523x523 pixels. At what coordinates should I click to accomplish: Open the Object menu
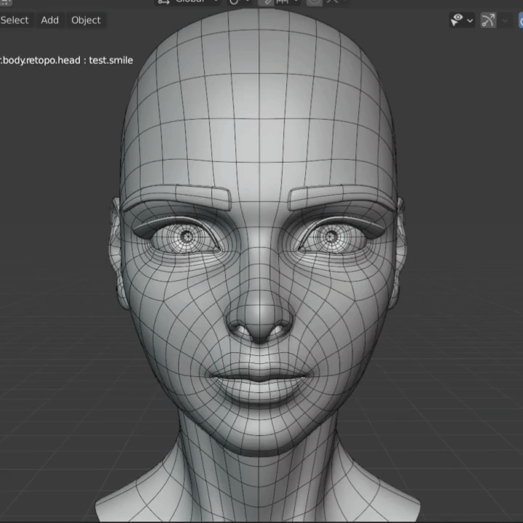pyautogui.click(x=86, y=20)
